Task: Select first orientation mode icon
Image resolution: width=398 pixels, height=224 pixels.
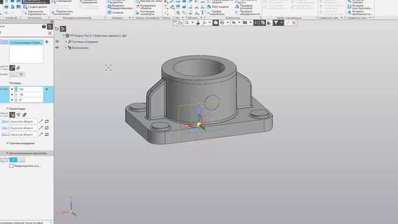Action: [x=12, y=115]
